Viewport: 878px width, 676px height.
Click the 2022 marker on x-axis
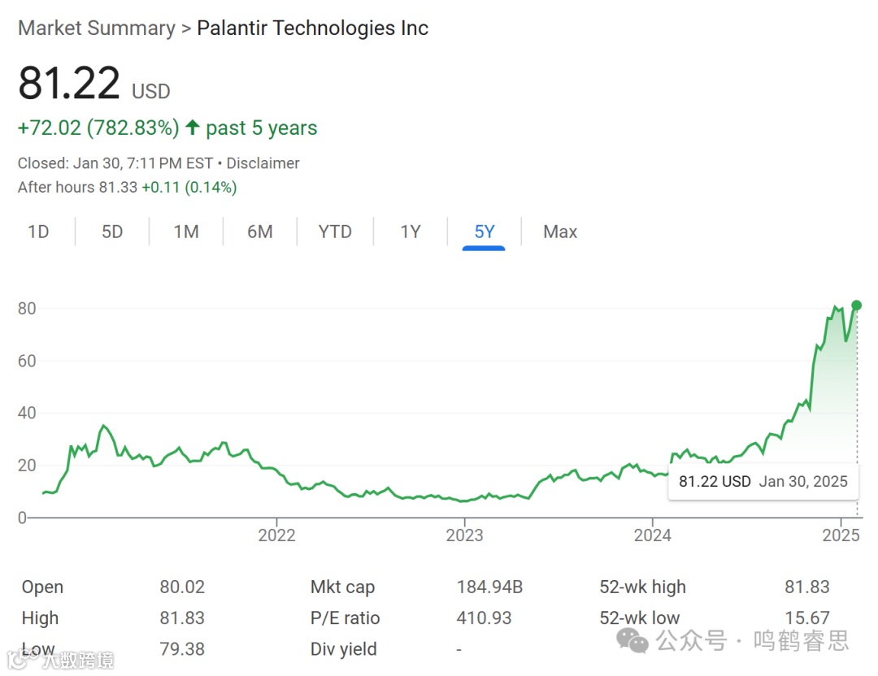[x=277, y=535]
